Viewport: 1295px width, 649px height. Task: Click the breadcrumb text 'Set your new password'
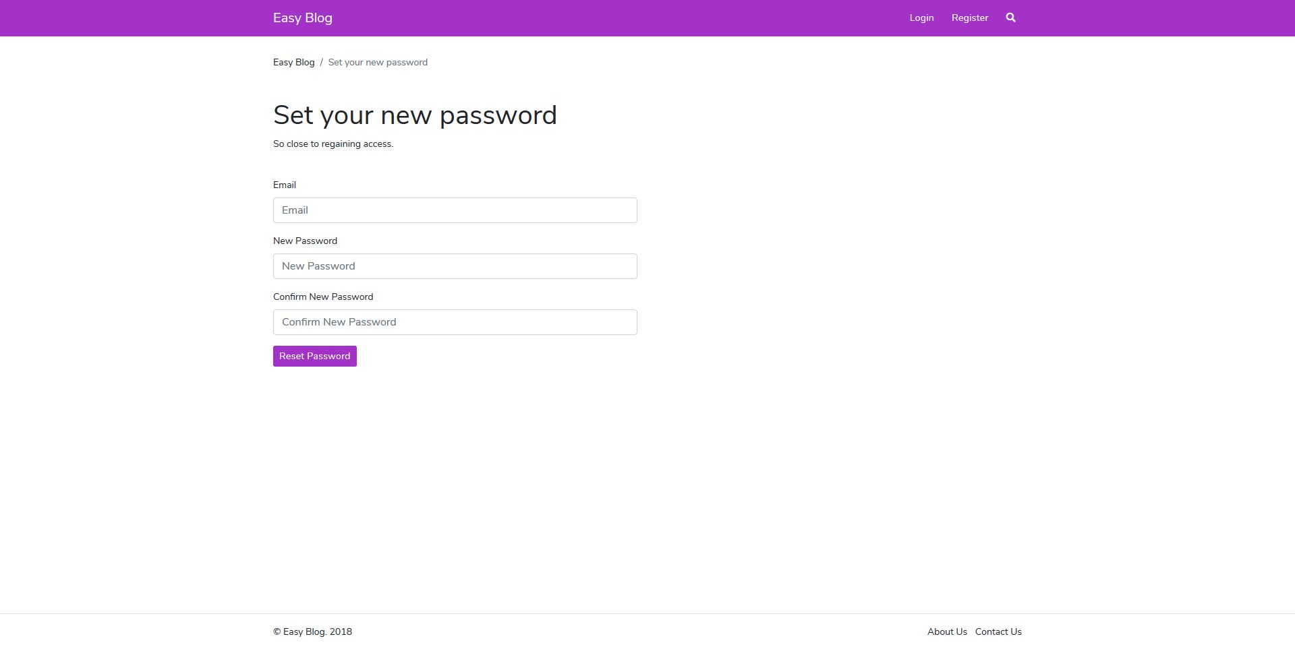point(378,63)
